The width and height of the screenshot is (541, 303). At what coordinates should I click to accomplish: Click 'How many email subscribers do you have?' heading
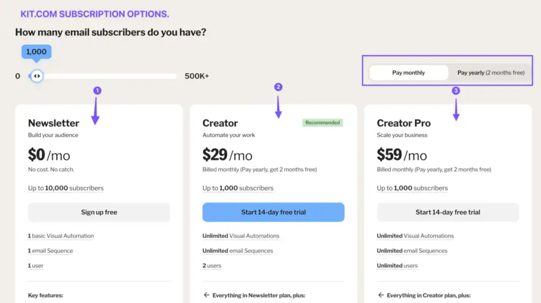tap(110, 32)
